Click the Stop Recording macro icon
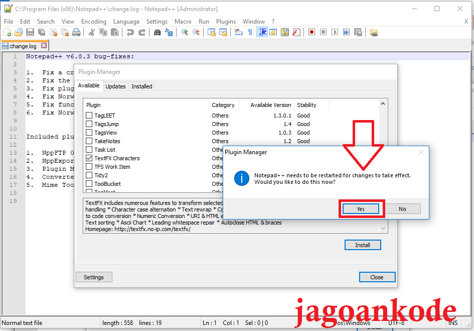The height and width of the screenshot is (331, 474). click(x=323, y=32)
